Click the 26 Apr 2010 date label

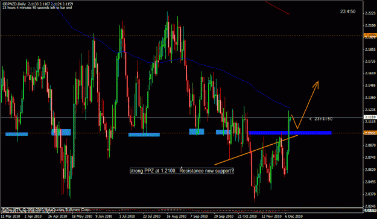click(57, 216)
